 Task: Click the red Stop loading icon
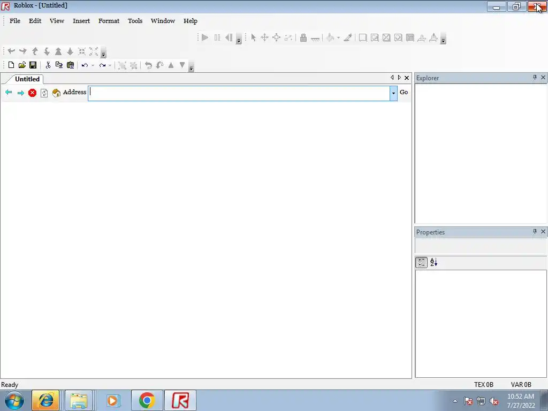(32, 93)
